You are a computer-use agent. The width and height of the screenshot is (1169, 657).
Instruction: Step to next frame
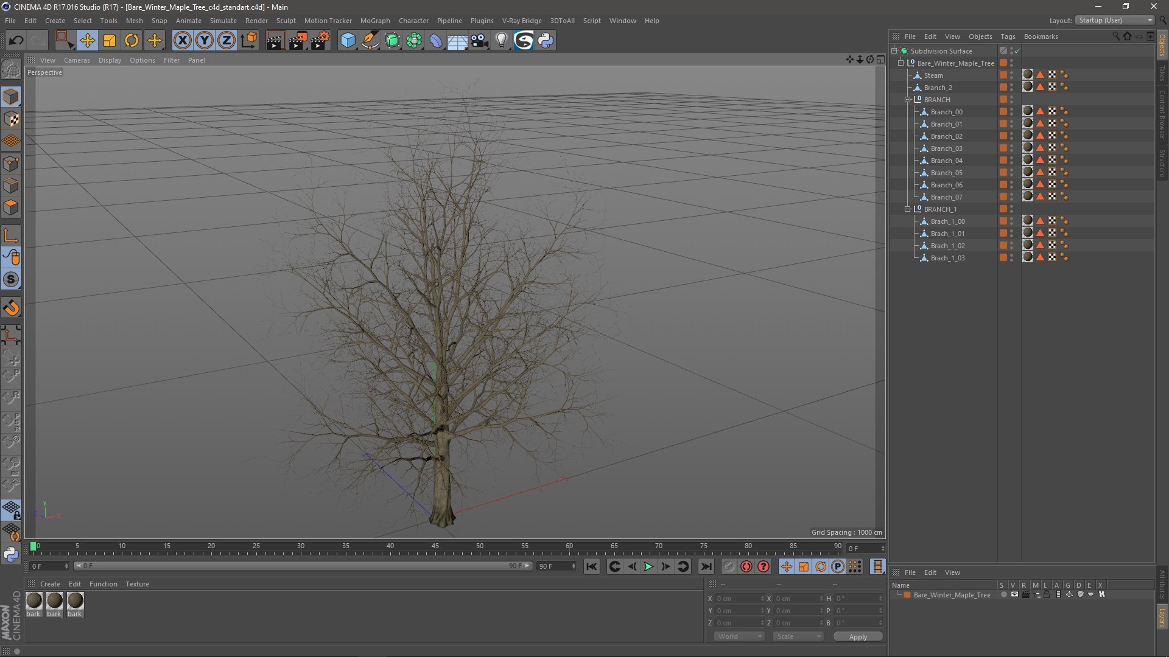(x=665, y=566)
